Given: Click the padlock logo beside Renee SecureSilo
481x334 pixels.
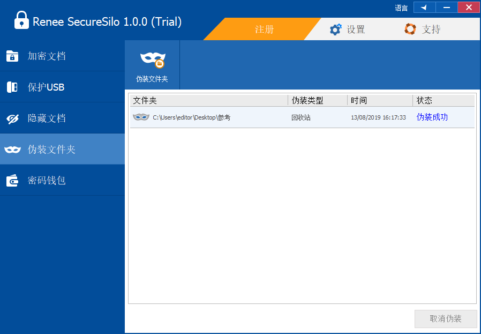Looking at the screenshot, I should [21, 20].
